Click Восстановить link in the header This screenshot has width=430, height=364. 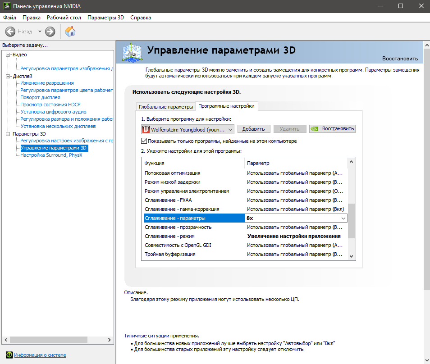(x=400, y=59)
